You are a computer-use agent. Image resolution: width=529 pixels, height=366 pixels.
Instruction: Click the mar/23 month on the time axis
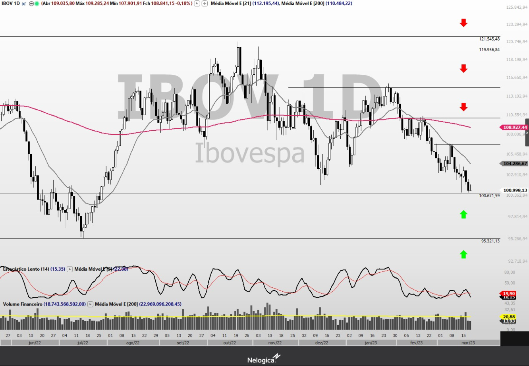[x=468, y=343]
